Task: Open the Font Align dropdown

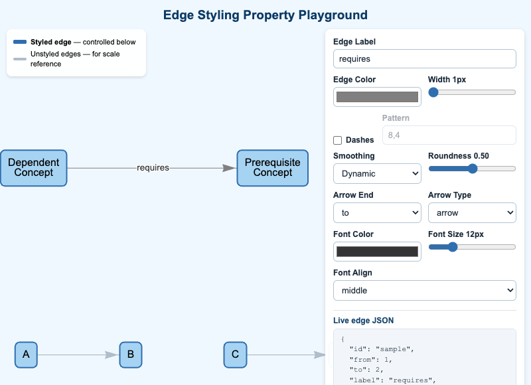Action: 425,290
